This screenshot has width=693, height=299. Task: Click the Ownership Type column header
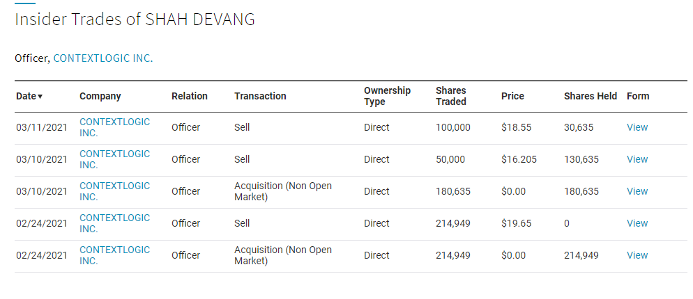pos(387,96)
